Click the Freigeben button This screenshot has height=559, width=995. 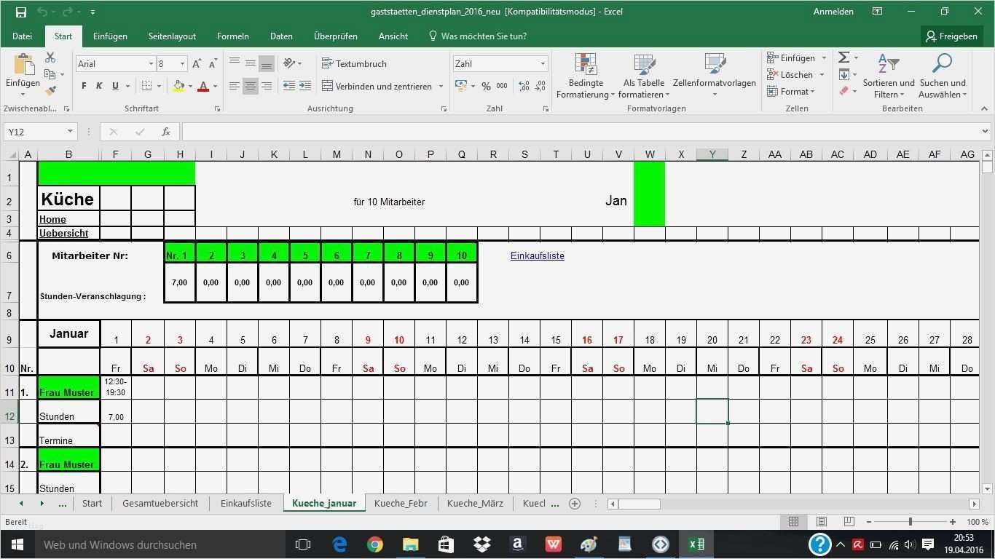pyautogui.click(x=952, y=36)
